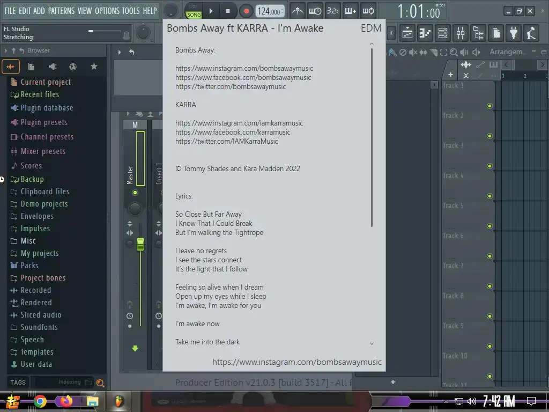Image resolution: width=549 pixels, height=412 pixels.
Task: Click the info panel down scroll chevron
Action: pos(372,343)
